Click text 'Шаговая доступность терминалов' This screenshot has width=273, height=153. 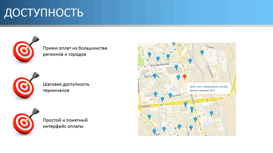(x=66, y=87)
